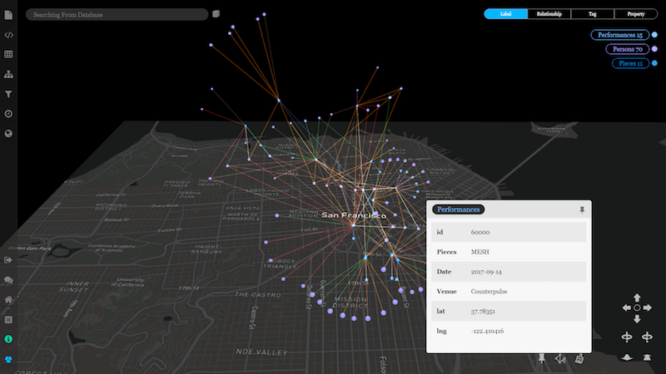The image size is (666, 374).
Task: Click the Date value 2017-09-14
Action: click(x=486, y=272)
